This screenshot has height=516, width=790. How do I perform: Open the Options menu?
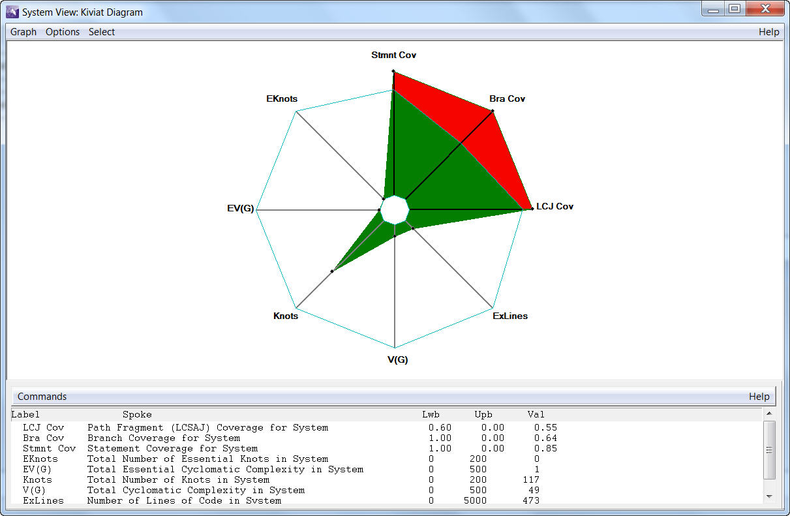click(63, 32)
